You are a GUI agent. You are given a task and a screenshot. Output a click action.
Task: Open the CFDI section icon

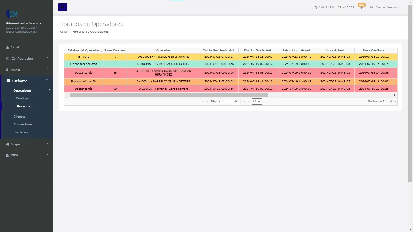coord(7,155)
